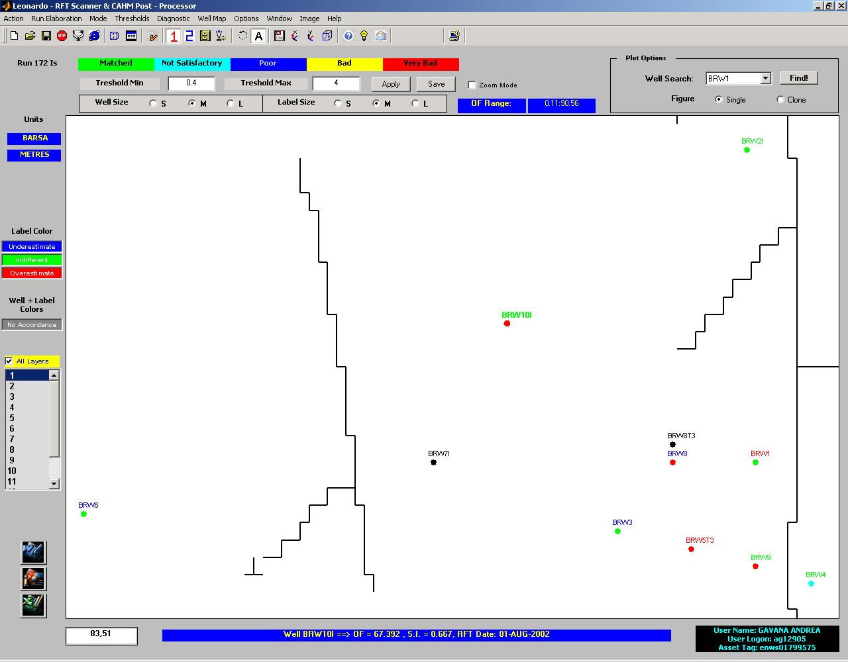
Task: Click the Excel export icon button
Action: tap(33, 605)
